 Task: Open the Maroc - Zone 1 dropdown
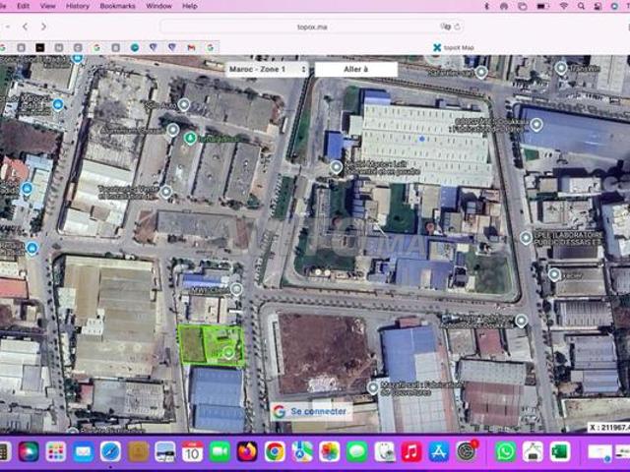(x=267, y=70)
